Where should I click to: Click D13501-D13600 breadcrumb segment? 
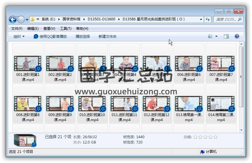[x=101, y=19]
